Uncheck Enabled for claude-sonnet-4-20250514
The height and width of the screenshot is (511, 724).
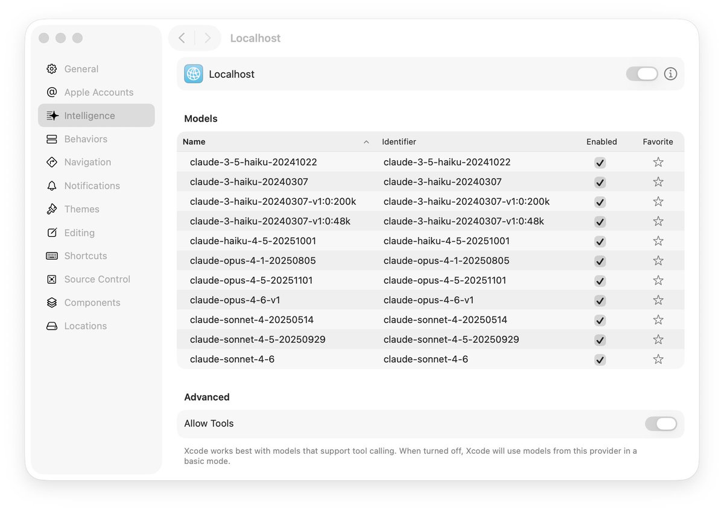click(x=600, y=320)
